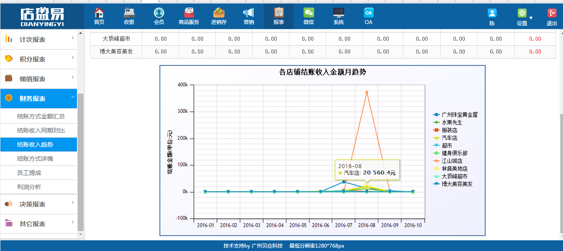This screenshot has width=563, height=251.
Task: Open the 设置 settings gear icon
Action: coord(522,13)
